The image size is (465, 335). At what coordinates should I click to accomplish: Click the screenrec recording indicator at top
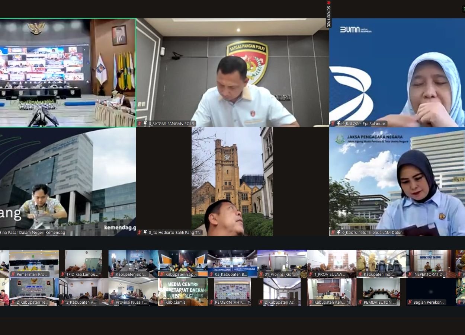point(328,14)
